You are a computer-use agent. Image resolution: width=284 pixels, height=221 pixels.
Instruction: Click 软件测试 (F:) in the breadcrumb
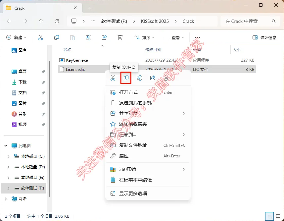pyautogui.click(x=114, y=21)
